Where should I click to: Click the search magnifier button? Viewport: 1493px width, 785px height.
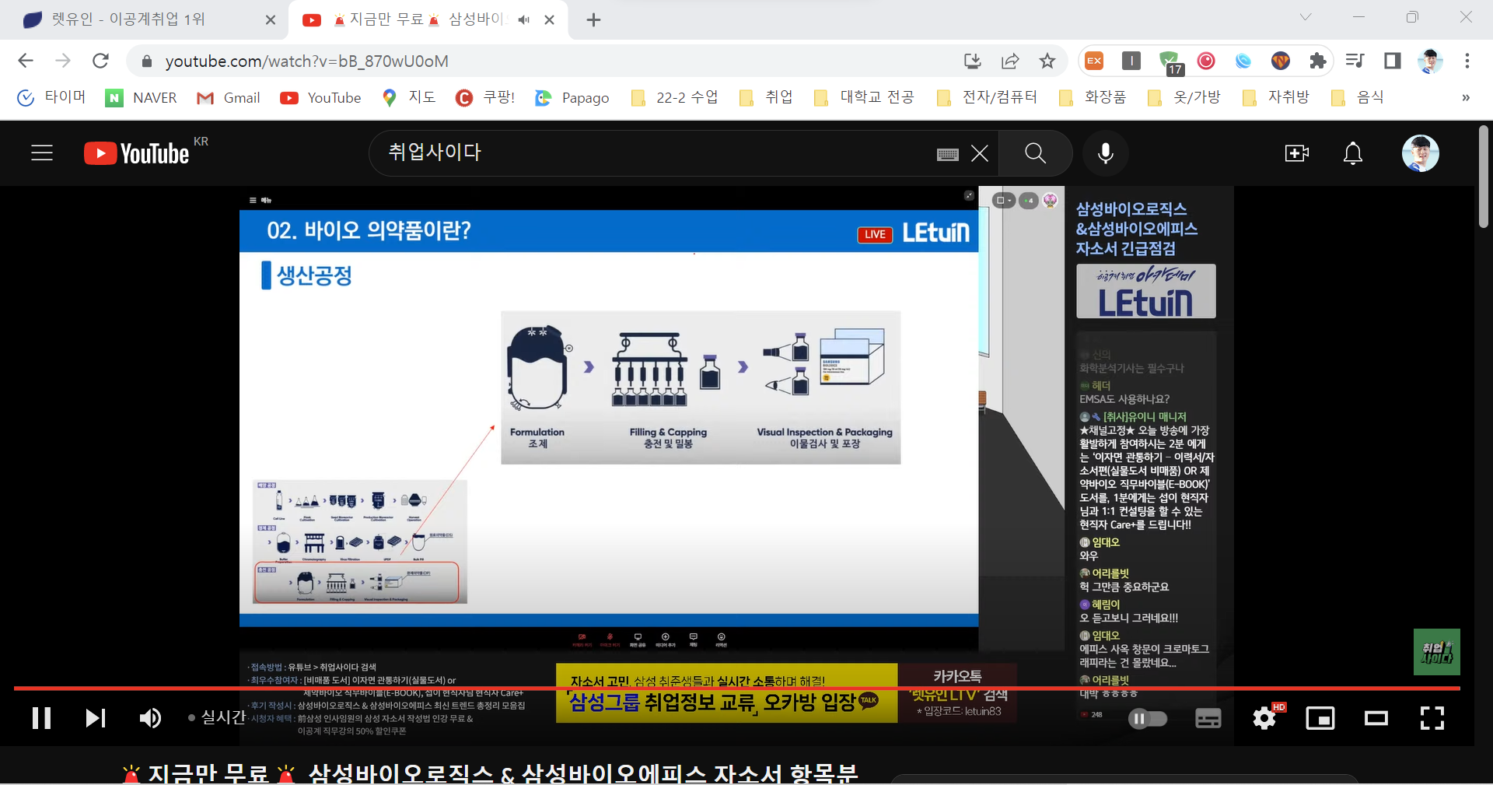1035,153
